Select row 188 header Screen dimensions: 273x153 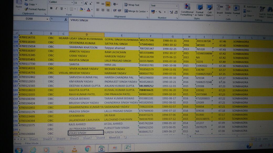[15, 90]
